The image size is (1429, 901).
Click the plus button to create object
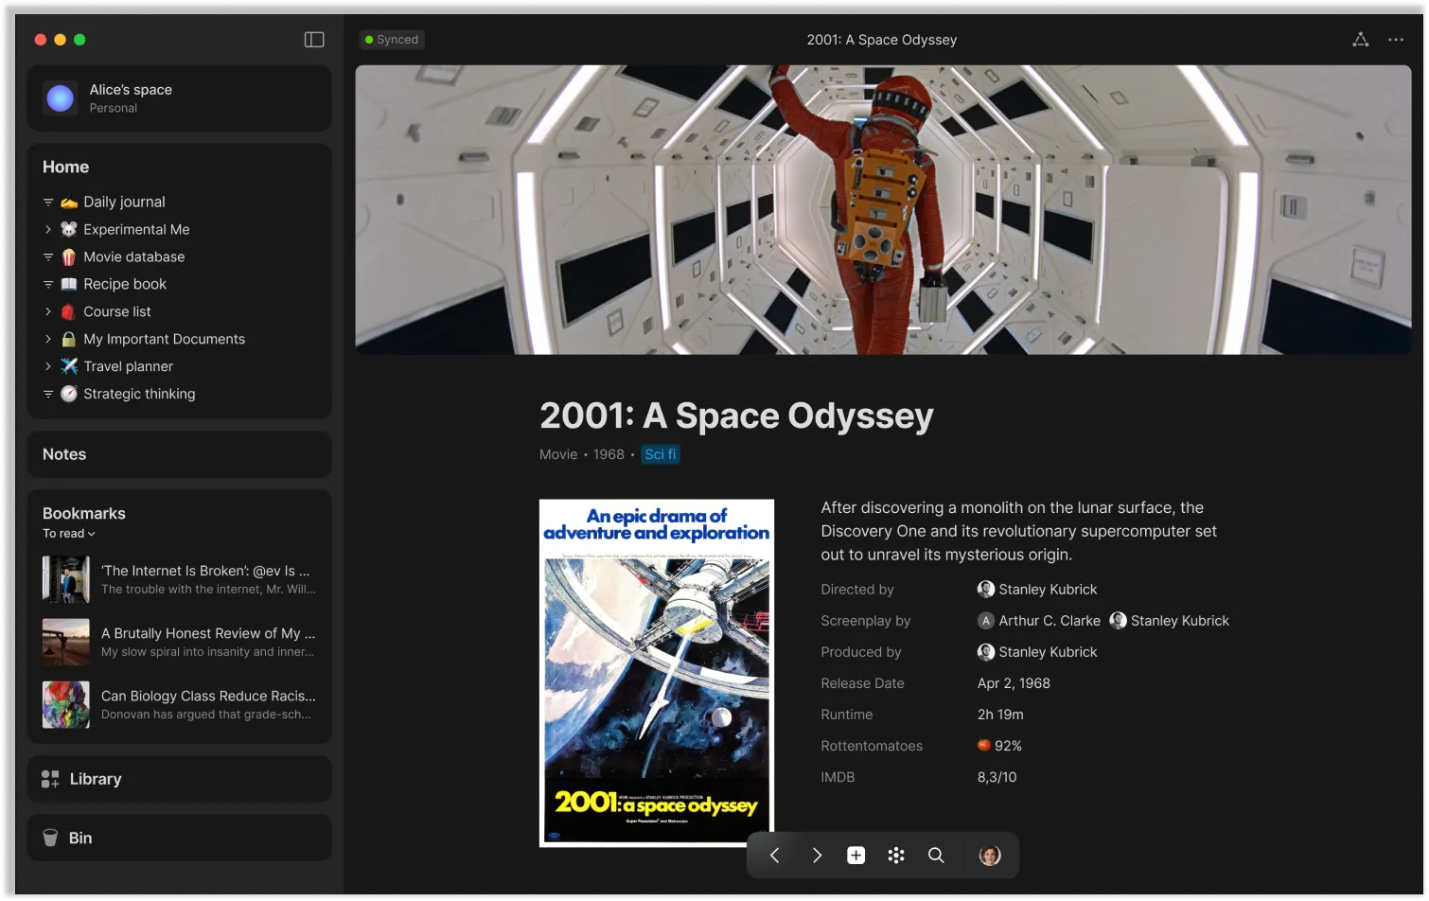coord(856,856)
